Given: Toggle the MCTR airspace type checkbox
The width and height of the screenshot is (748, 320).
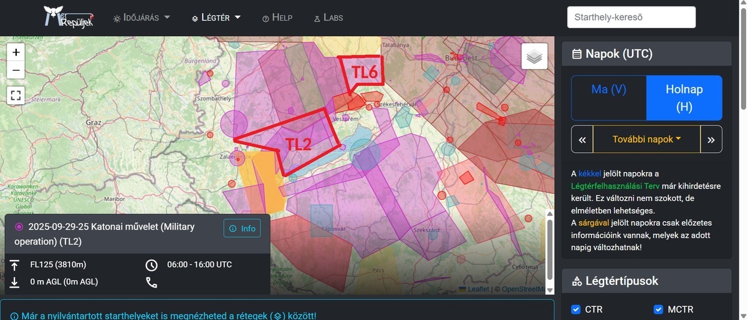Looking at the screenshot, I should pos(658,309).
